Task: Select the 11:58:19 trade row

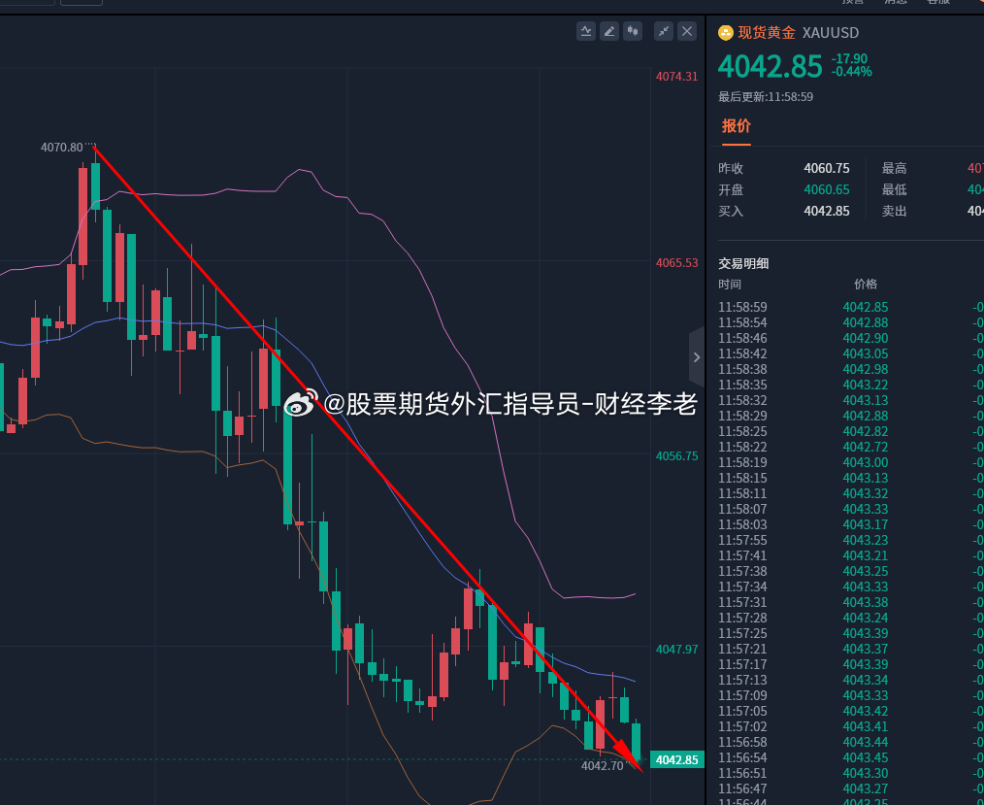Action: click(851, 463)
